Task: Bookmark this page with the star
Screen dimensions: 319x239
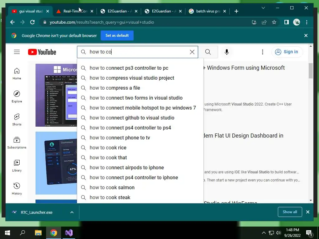Action: click(x=274, y=22)
